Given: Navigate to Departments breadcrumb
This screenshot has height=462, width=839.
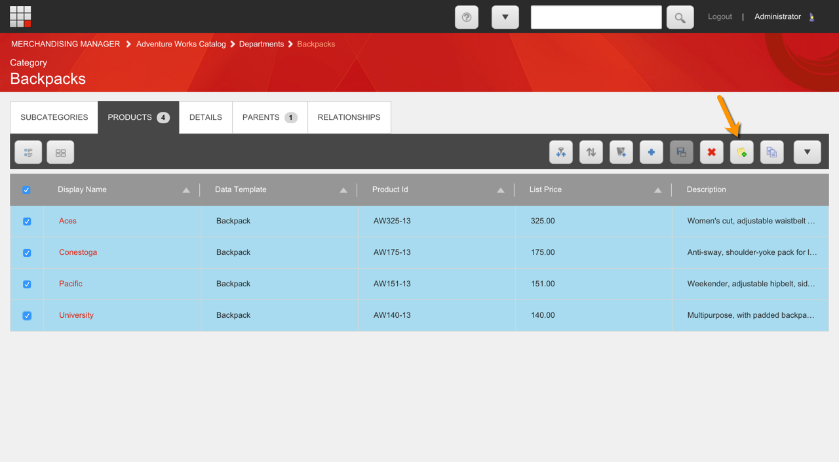Looking at the screenshot, I should click(262, 44).
